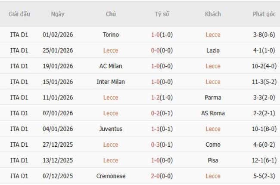
Task: Click the "Giải đấu" column header
Action: 19,14
